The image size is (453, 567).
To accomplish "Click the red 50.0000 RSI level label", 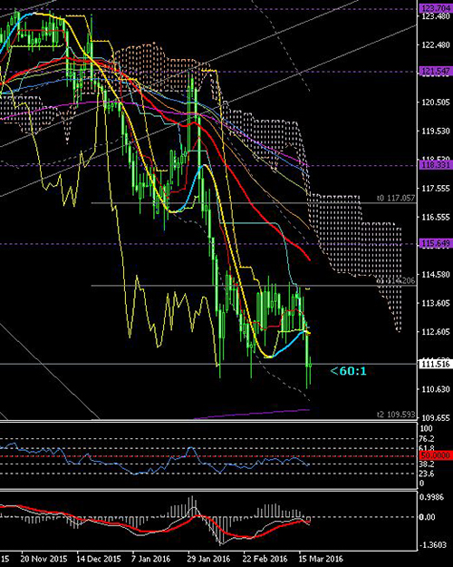I will [435, 455].
